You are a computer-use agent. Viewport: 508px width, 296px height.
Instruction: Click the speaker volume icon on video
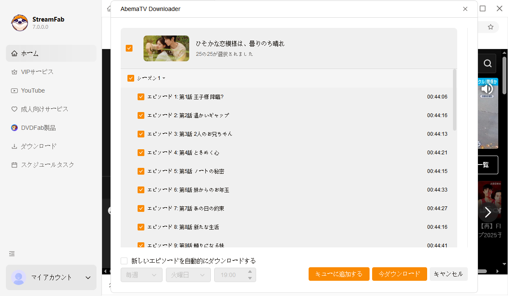point(487,89)
